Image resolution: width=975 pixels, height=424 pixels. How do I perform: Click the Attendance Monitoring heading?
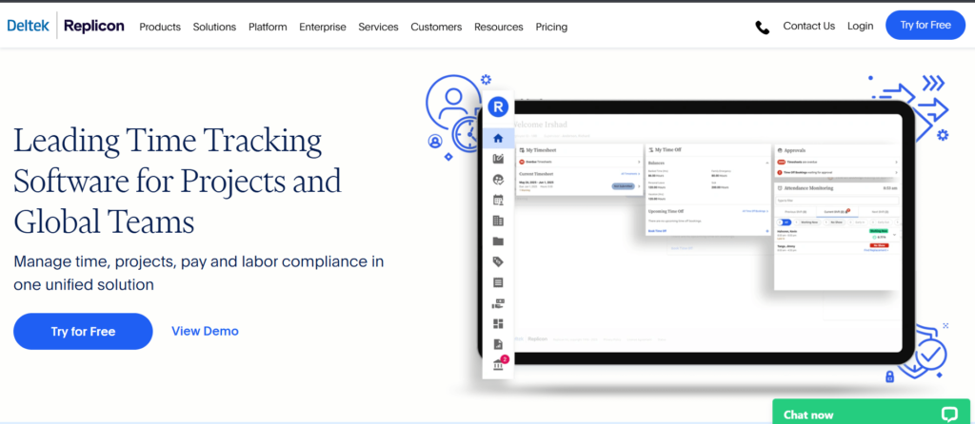pyautogui.click(x=808, y=188)
